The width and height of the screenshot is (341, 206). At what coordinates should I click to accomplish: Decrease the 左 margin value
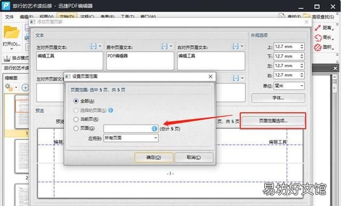click(x=302, y=67)
